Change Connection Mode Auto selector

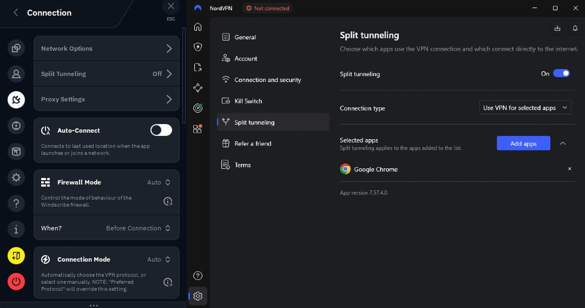[159, 259]
